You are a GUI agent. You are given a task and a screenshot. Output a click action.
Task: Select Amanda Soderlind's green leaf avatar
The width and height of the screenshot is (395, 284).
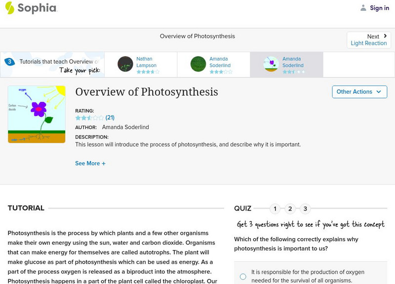(x=197, y=63)
